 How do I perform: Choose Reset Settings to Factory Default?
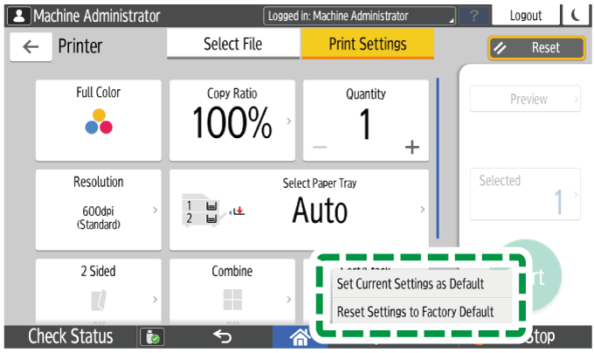(x=415, y=311)
